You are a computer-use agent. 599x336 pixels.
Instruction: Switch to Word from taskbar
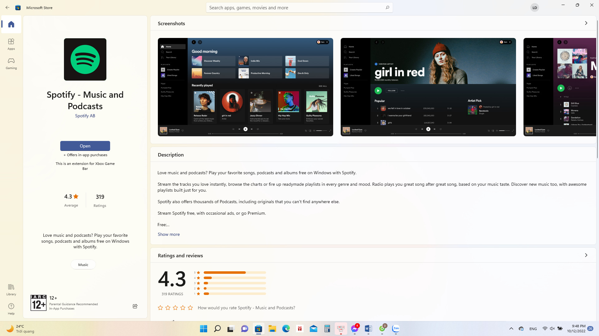(368, 329)
